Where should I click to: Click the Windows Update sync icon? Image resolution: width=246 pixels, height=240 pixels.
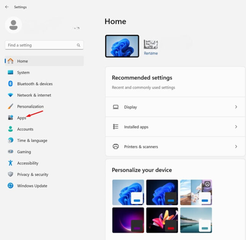(x=11, y=186)
